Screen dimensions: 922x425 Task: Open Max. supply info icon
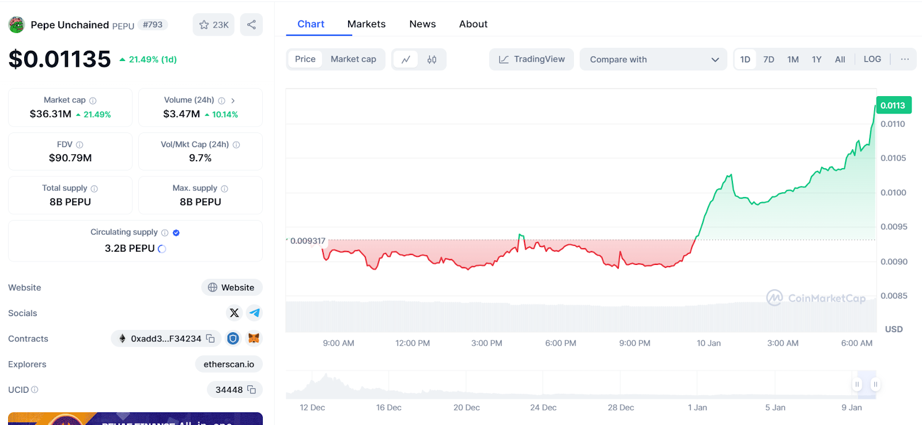[225, 189]
